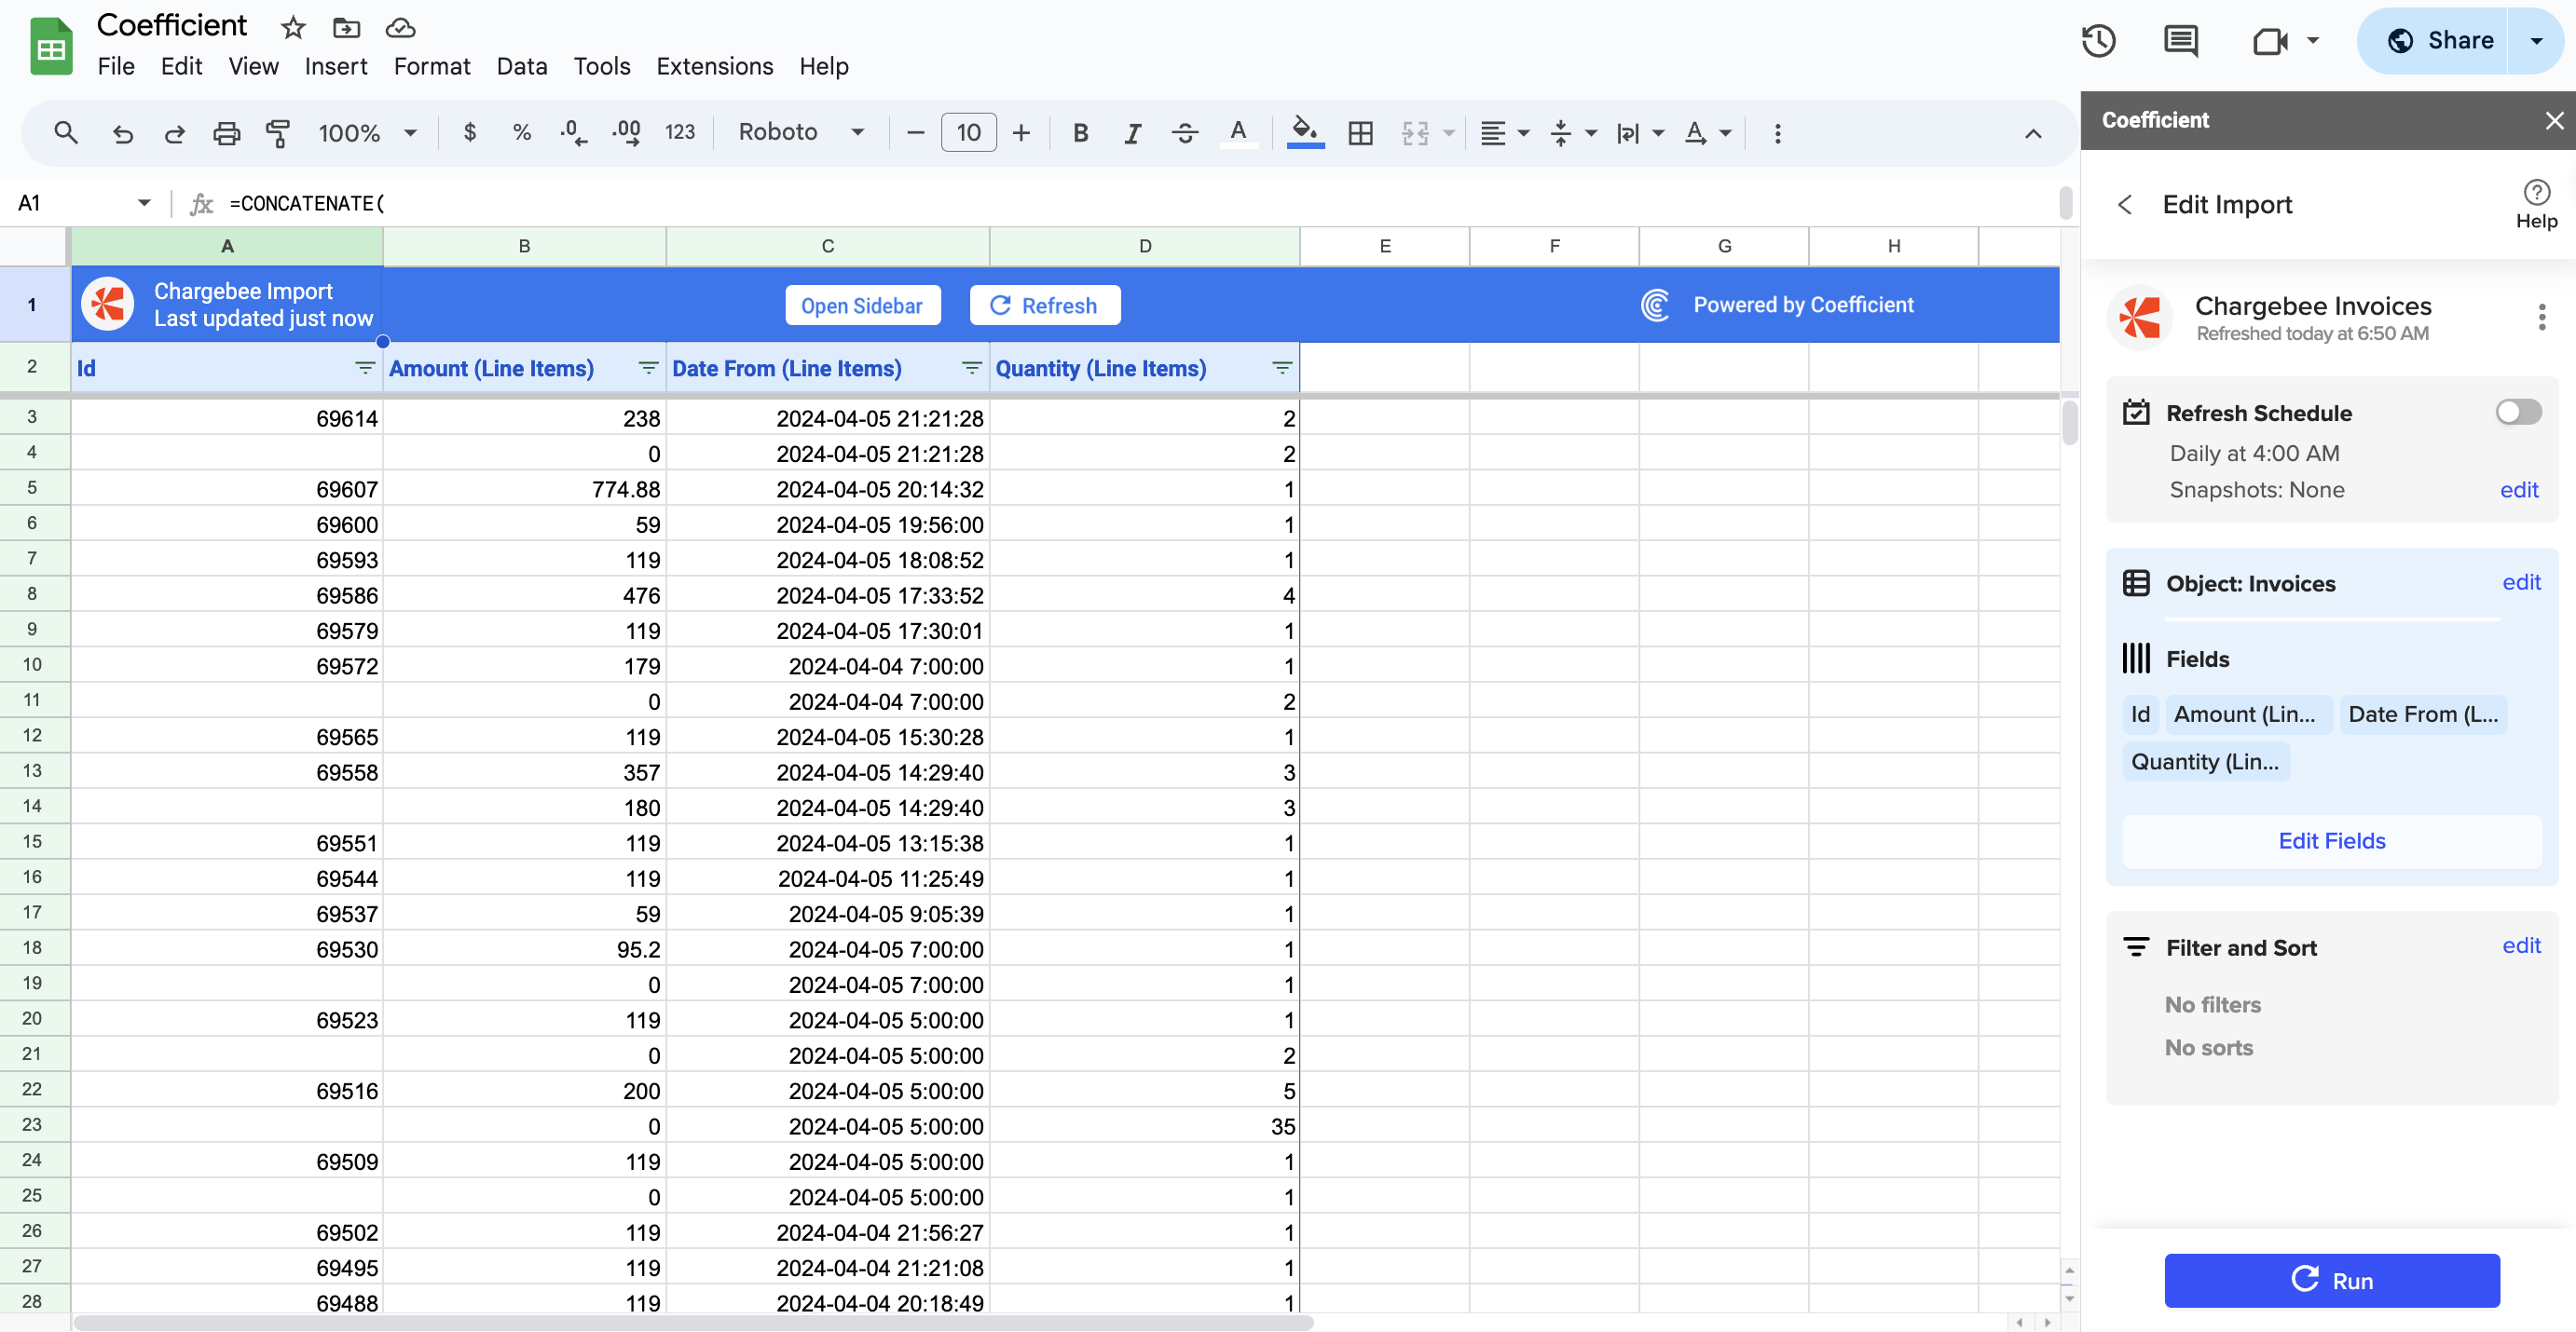This screenshot has height=1332, width=2576.
Task: Open the Edit menu
Action: [x=181, y=66]
